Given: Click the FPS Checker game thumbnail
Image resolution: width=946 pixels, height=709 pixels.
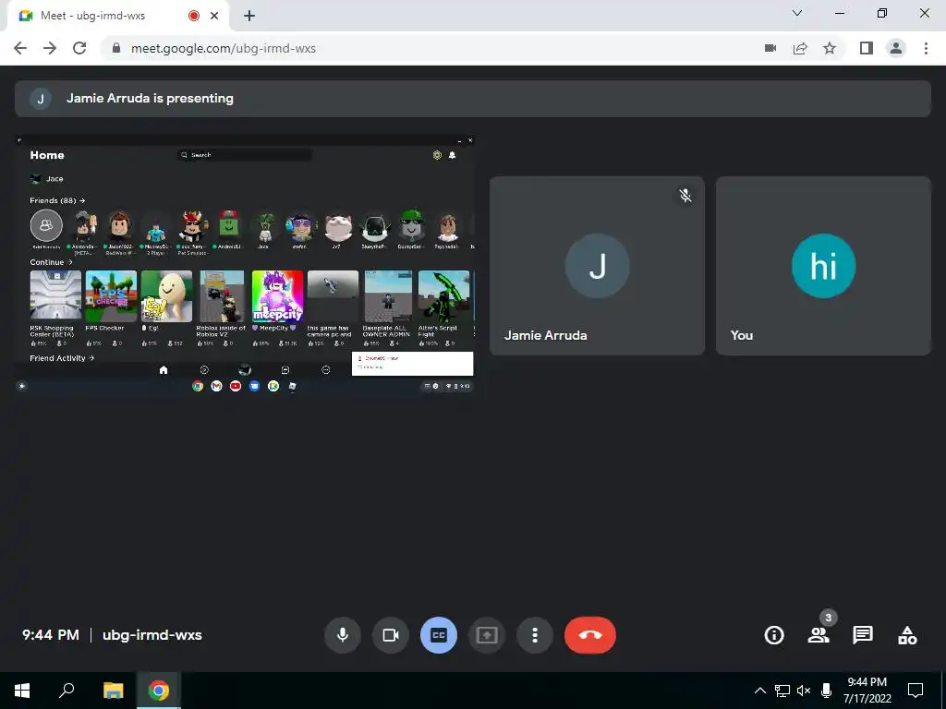Looking at the screenshot, I should tap(111, 296).
